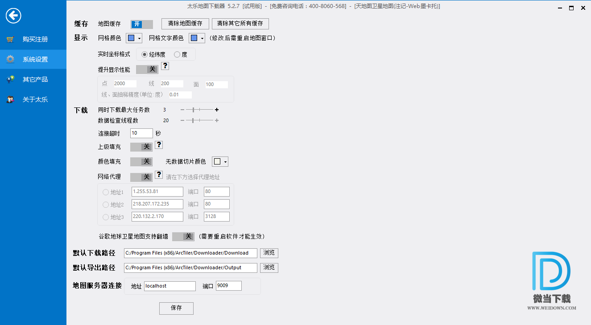Click 清除其它所有缓存 button
Viewport: 591px width, 325px height.
240,24
